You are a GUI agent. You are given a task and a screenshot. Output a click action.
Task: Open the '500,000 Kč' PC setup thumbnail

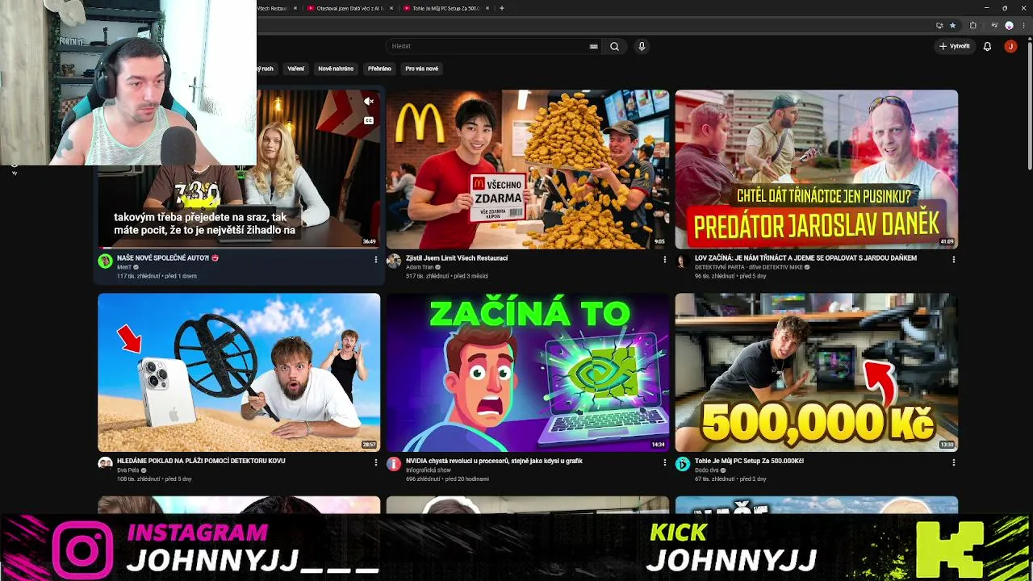[x=817, y=372]
